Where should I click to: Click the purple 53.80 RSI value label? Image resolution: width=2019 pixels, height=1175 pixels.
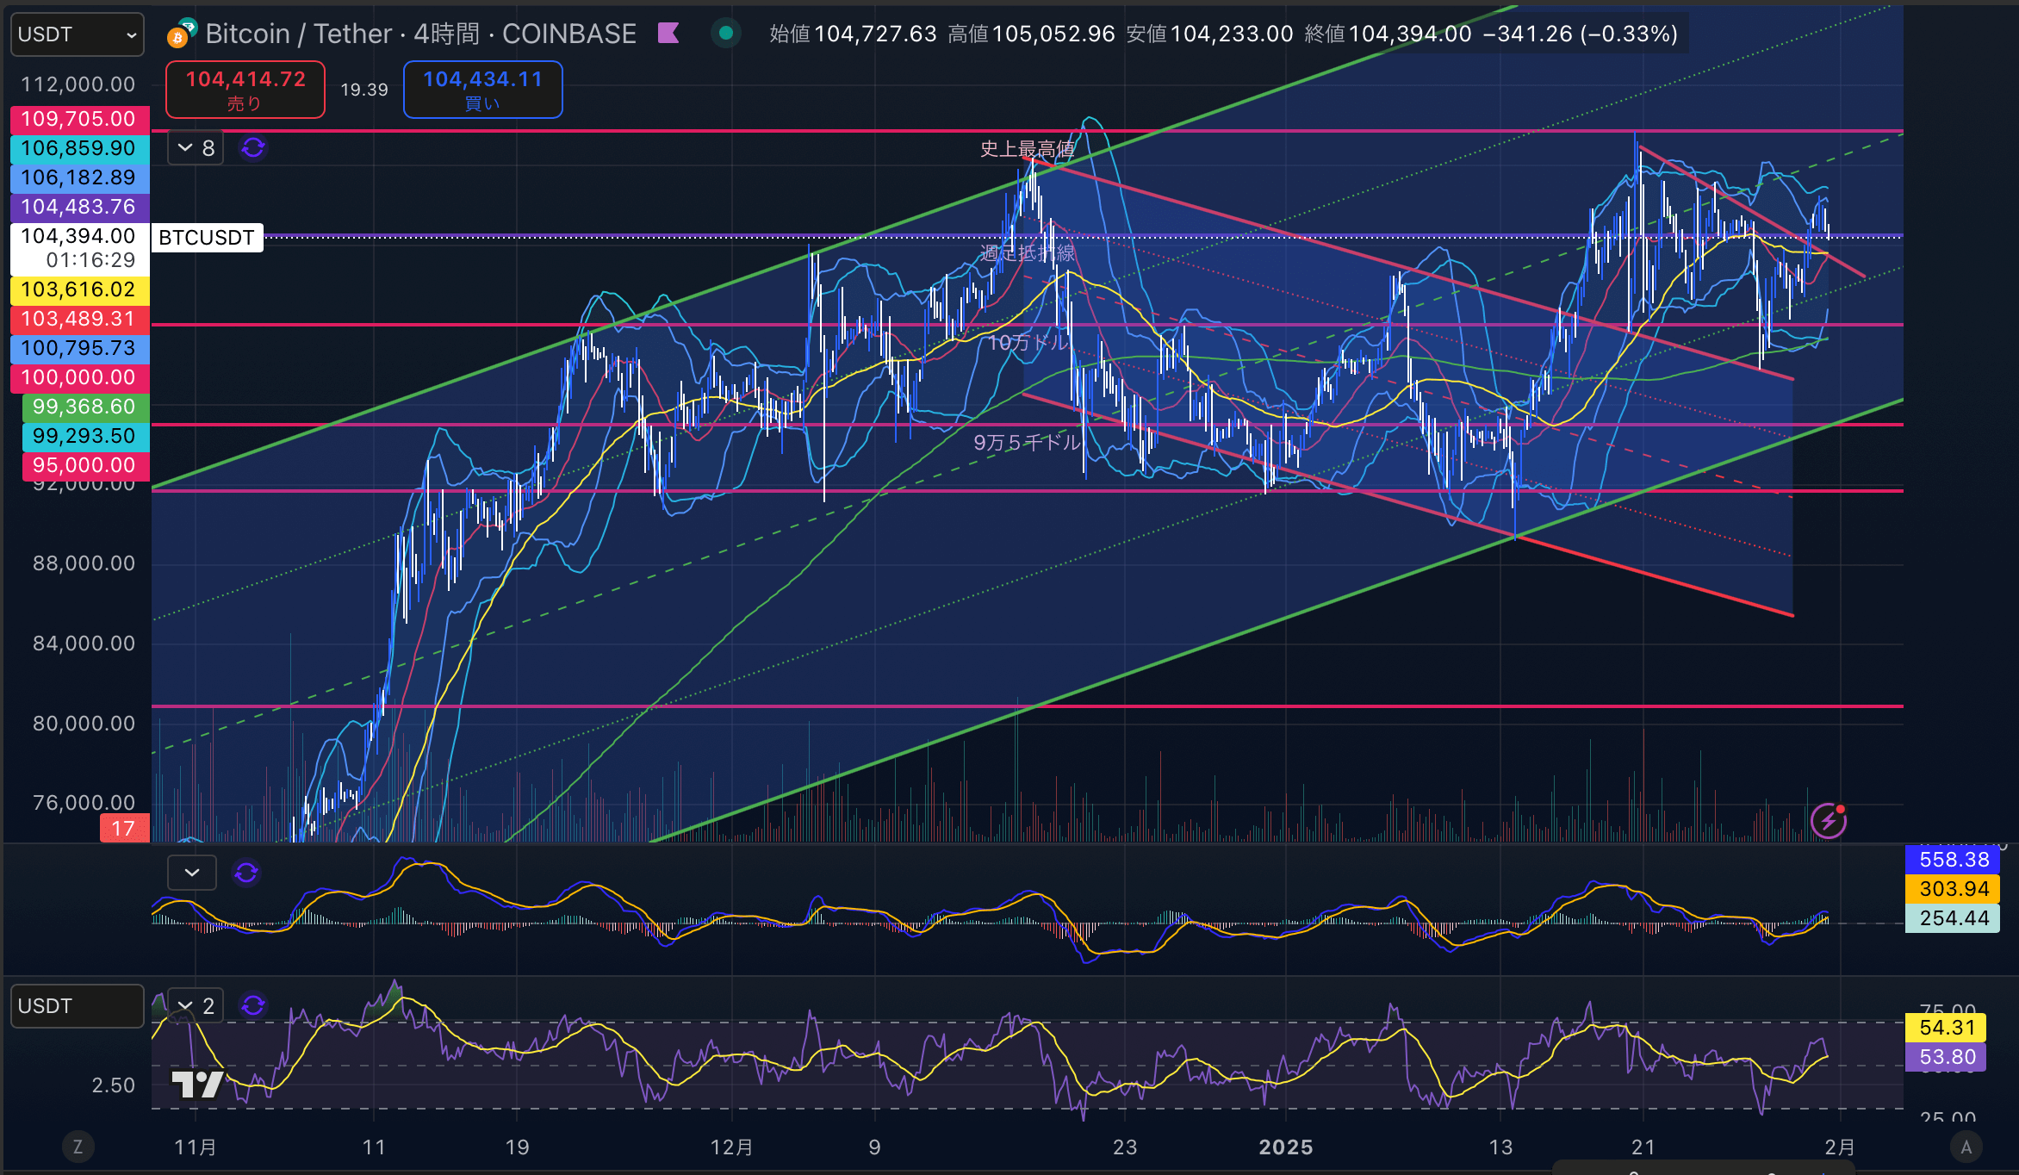[x=1947, y=1057]
